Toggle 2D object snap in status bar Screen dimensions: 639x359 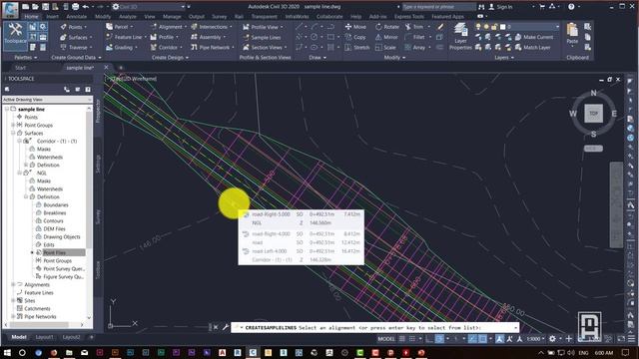[x=482, y=339]
